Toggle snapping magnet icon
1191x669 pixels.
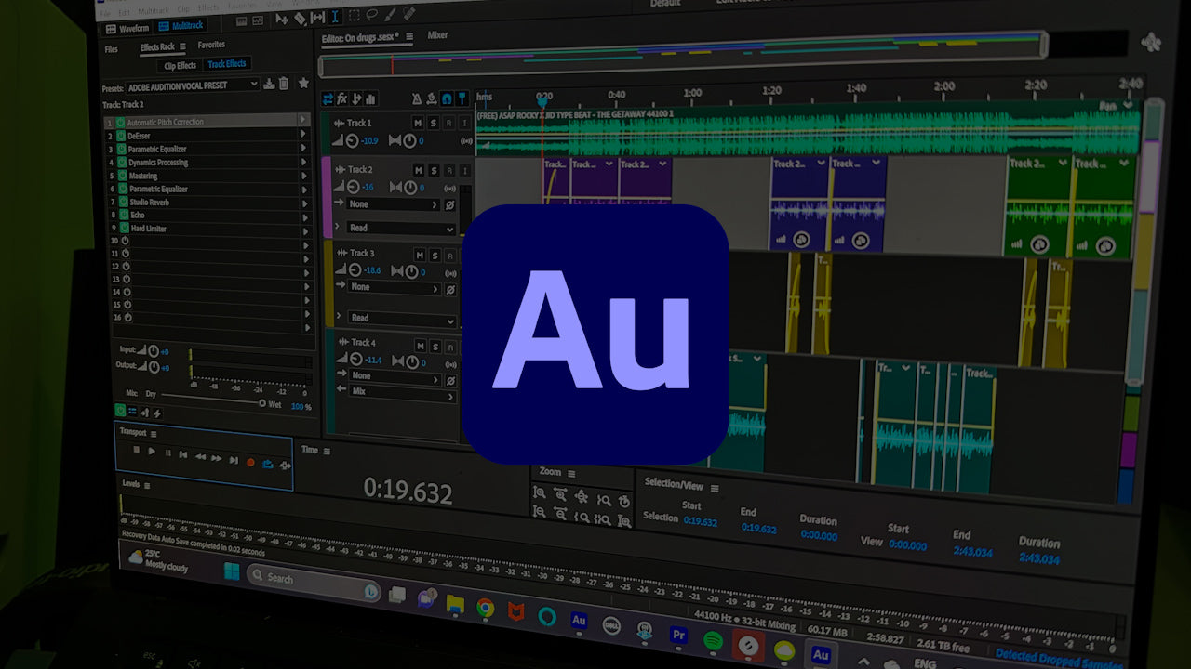447,98
